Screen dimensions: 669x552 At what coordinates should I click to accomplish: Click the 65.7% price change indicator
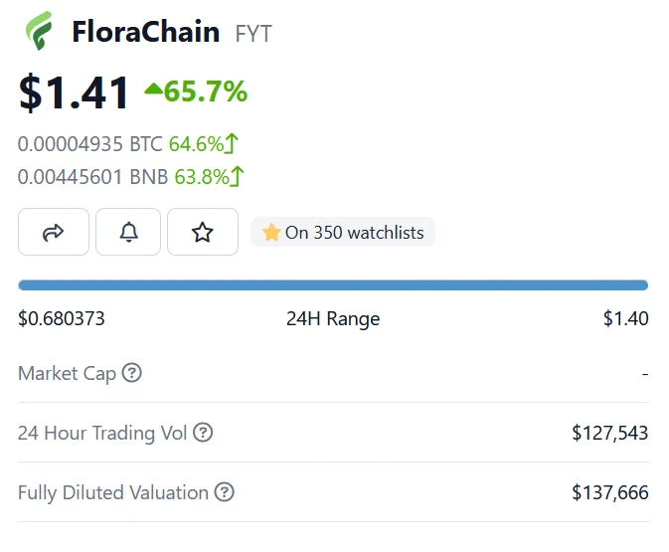pos(196,92)
